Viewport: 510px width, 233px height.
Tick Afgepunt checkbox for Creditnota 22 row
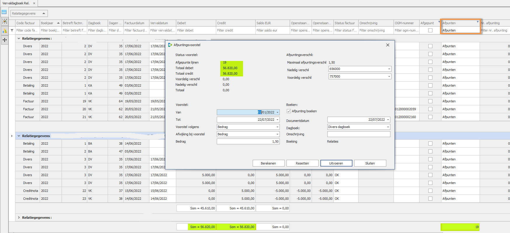coord(430,191)
